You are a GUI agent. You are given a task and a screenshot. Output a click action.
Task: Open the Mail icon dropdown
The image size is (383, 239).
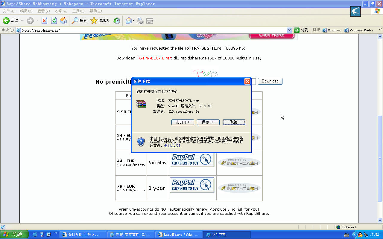pyautogui.click(x=134, y=21)
